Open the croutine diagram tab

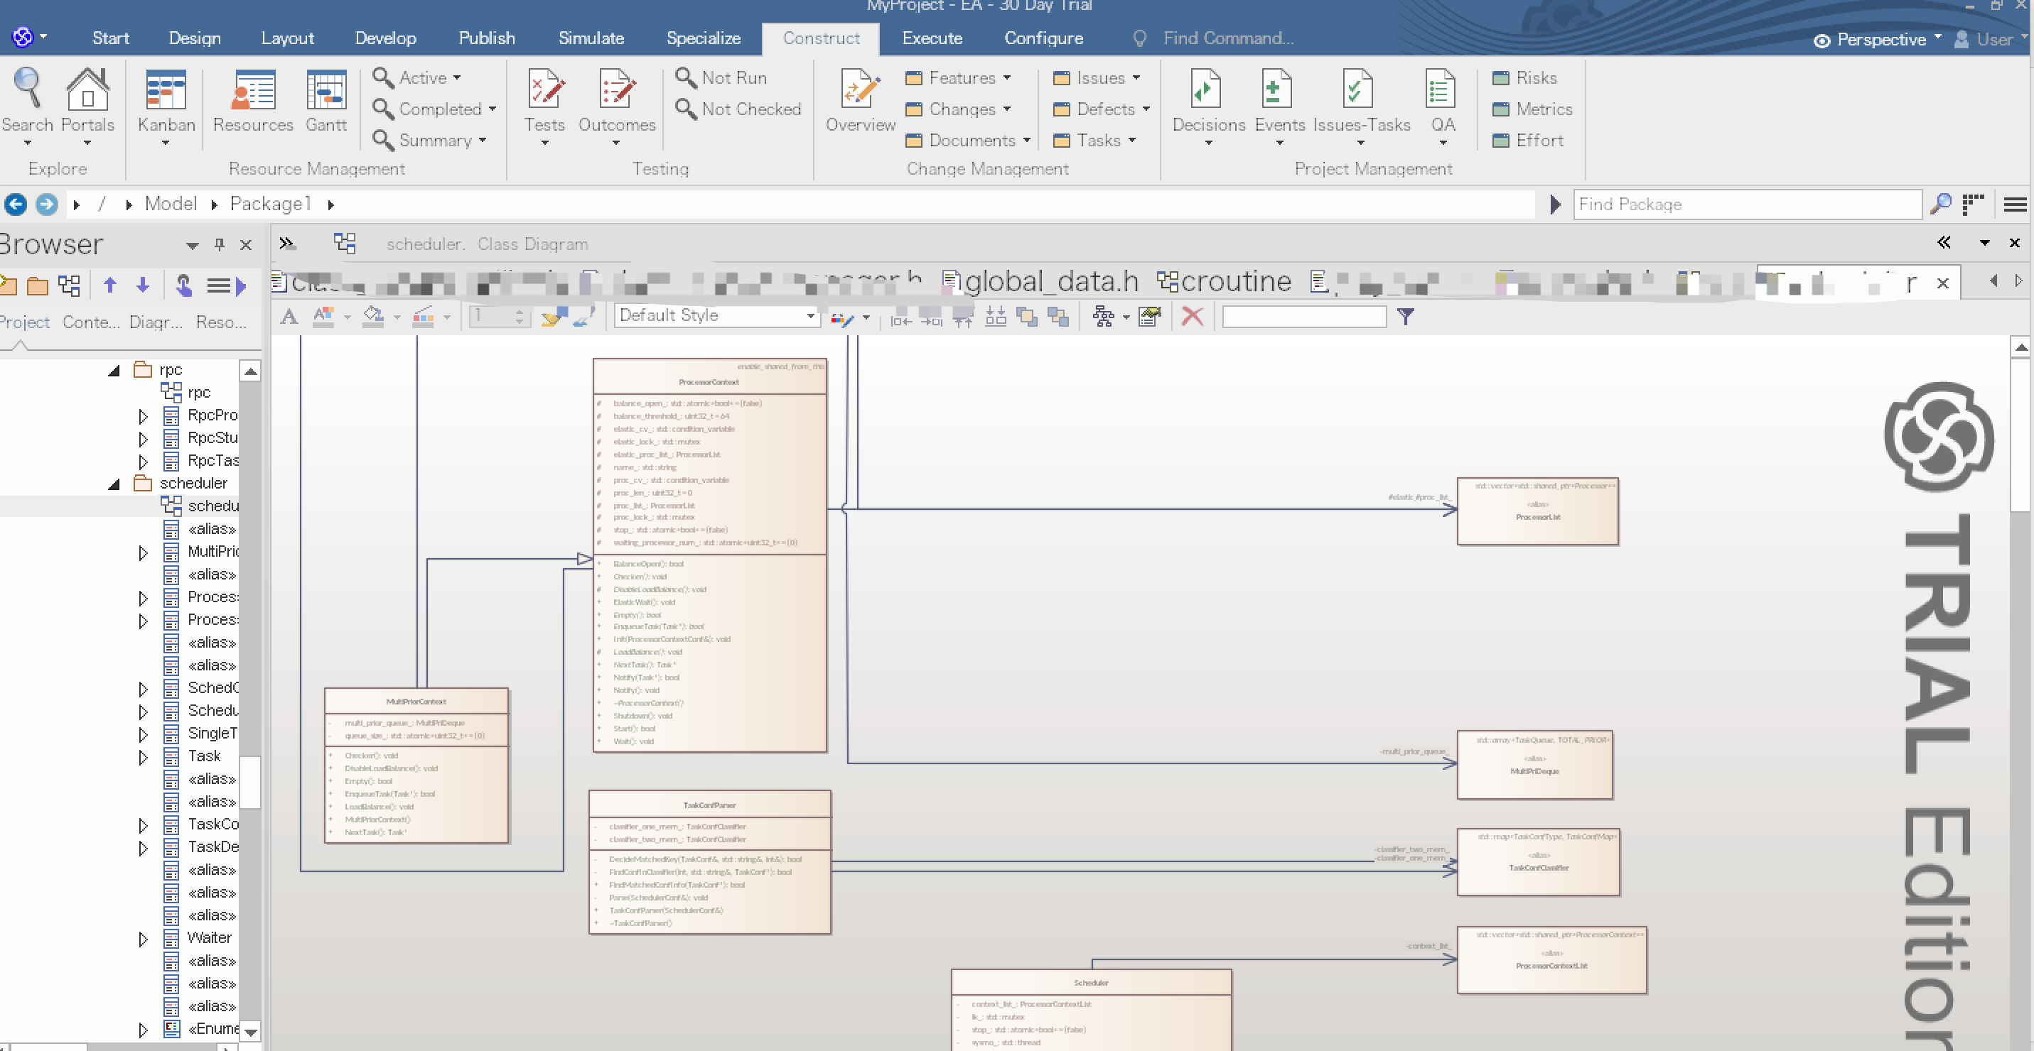point(1224,282)
